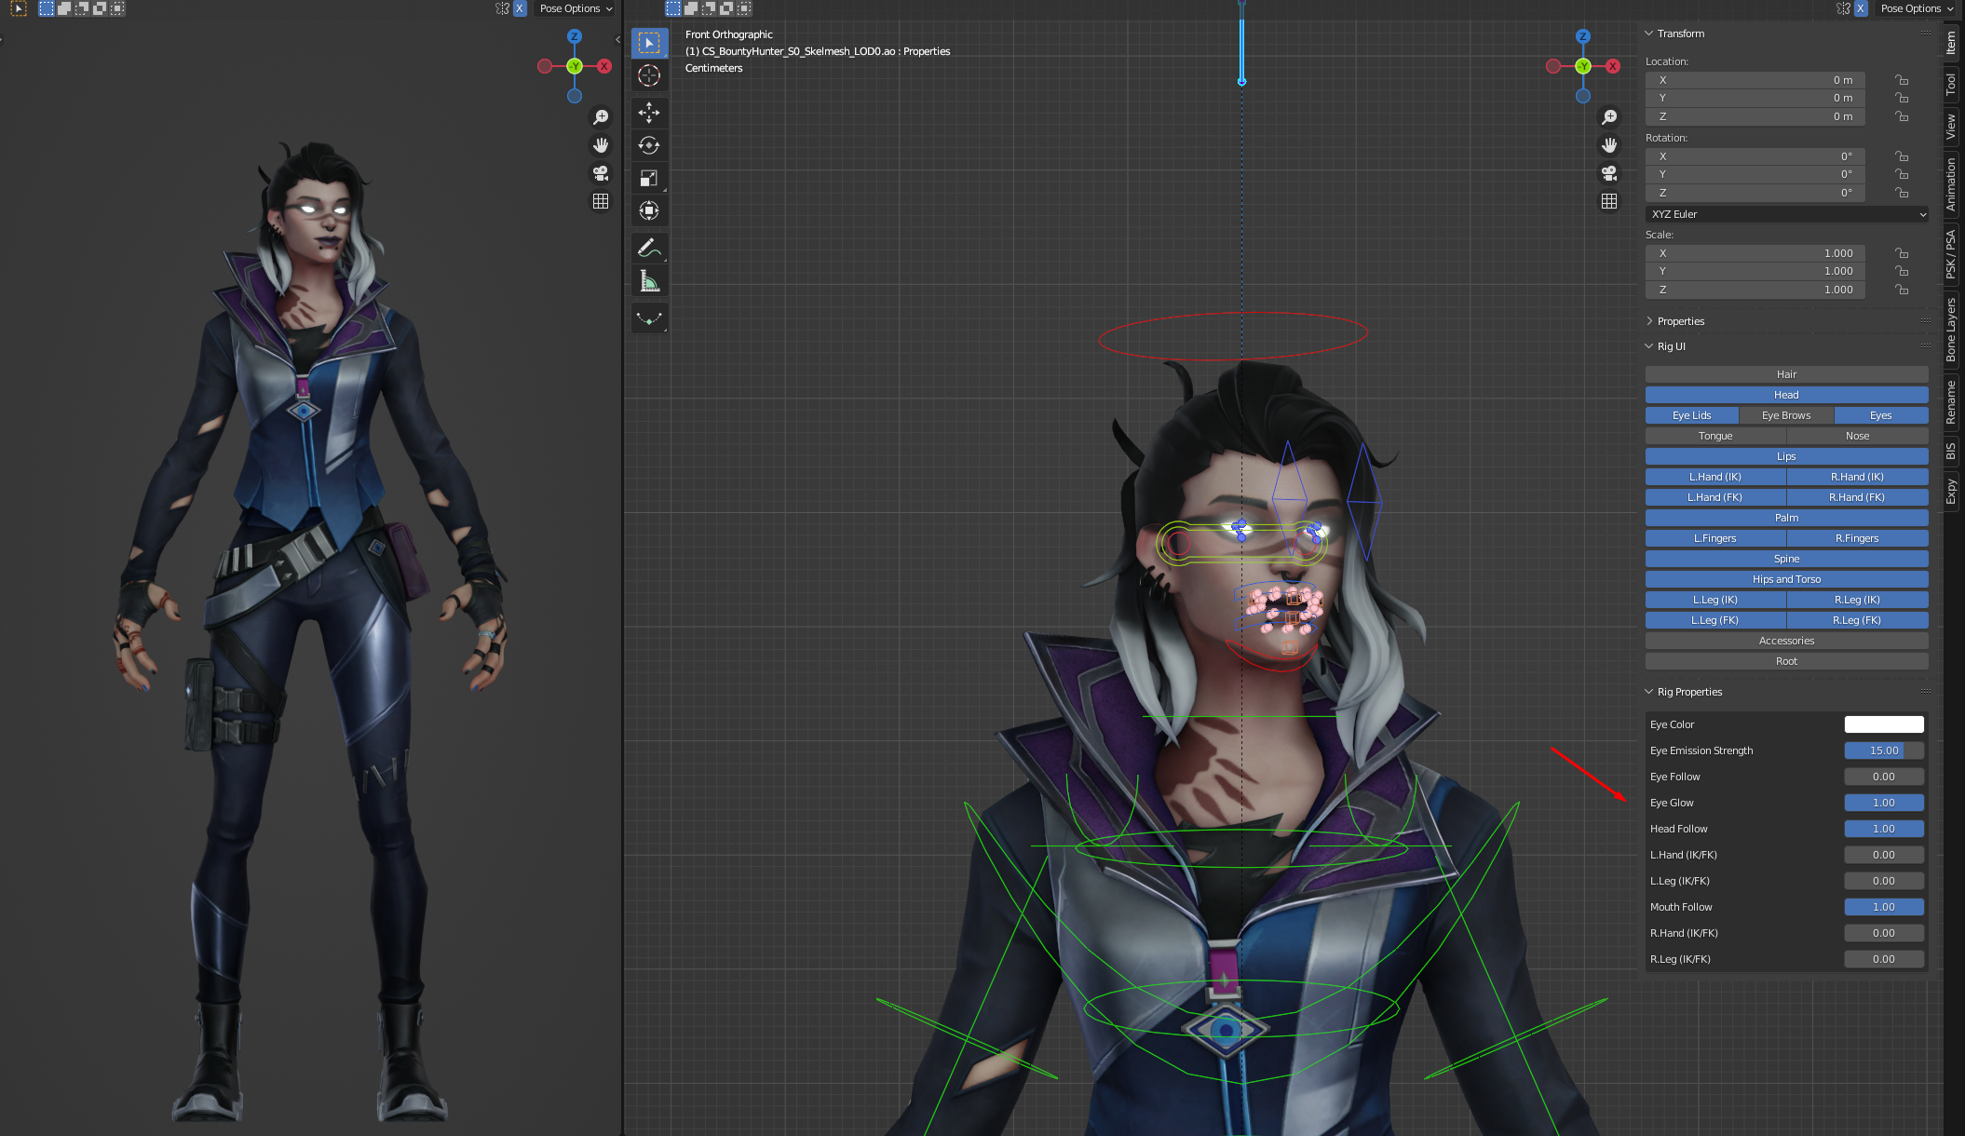Toggle the Hair bone layer button
The height and width of the screenshot is (1136, 1965).
coord(1785,374)
